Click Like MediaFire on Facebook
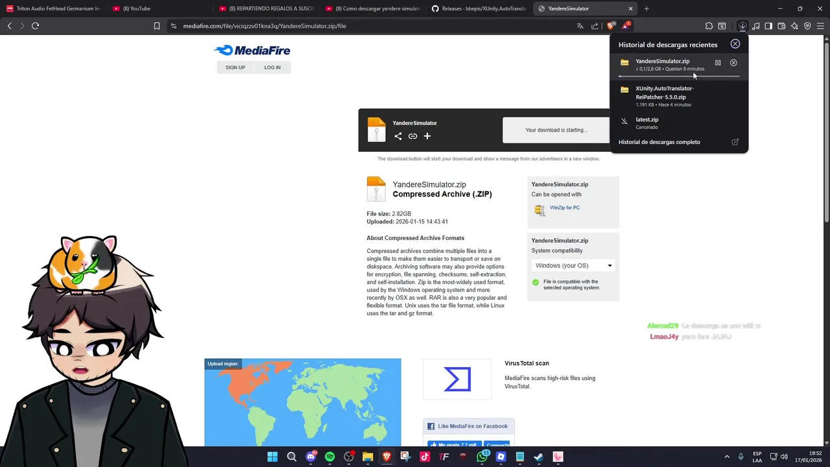 pos(468,426)
